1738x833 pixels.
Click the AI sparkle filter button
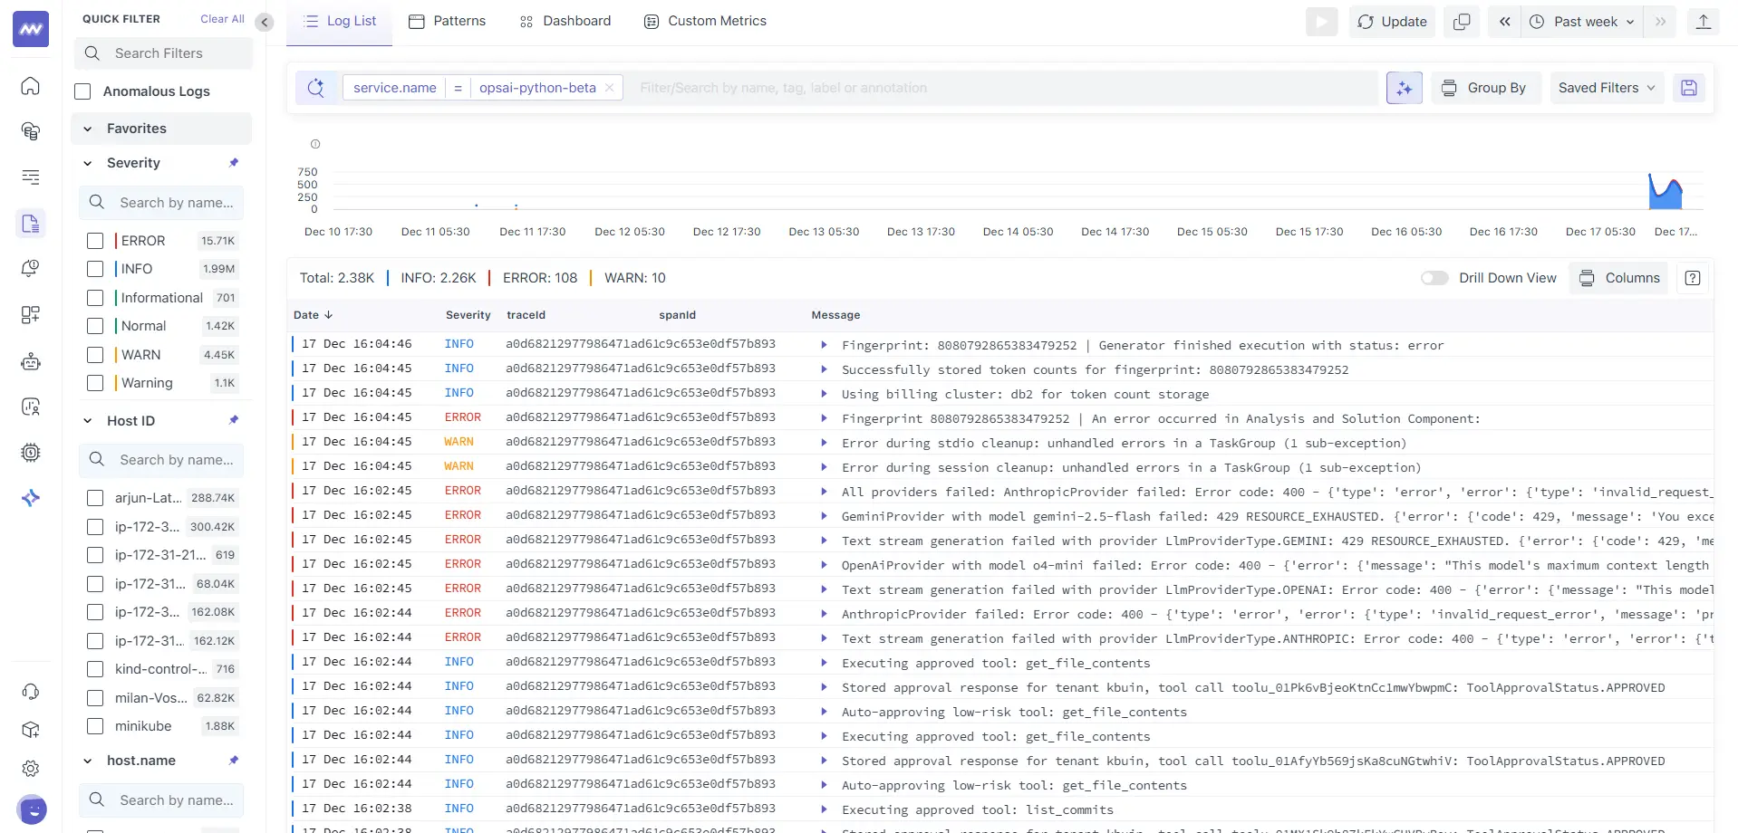(1404, 88)
